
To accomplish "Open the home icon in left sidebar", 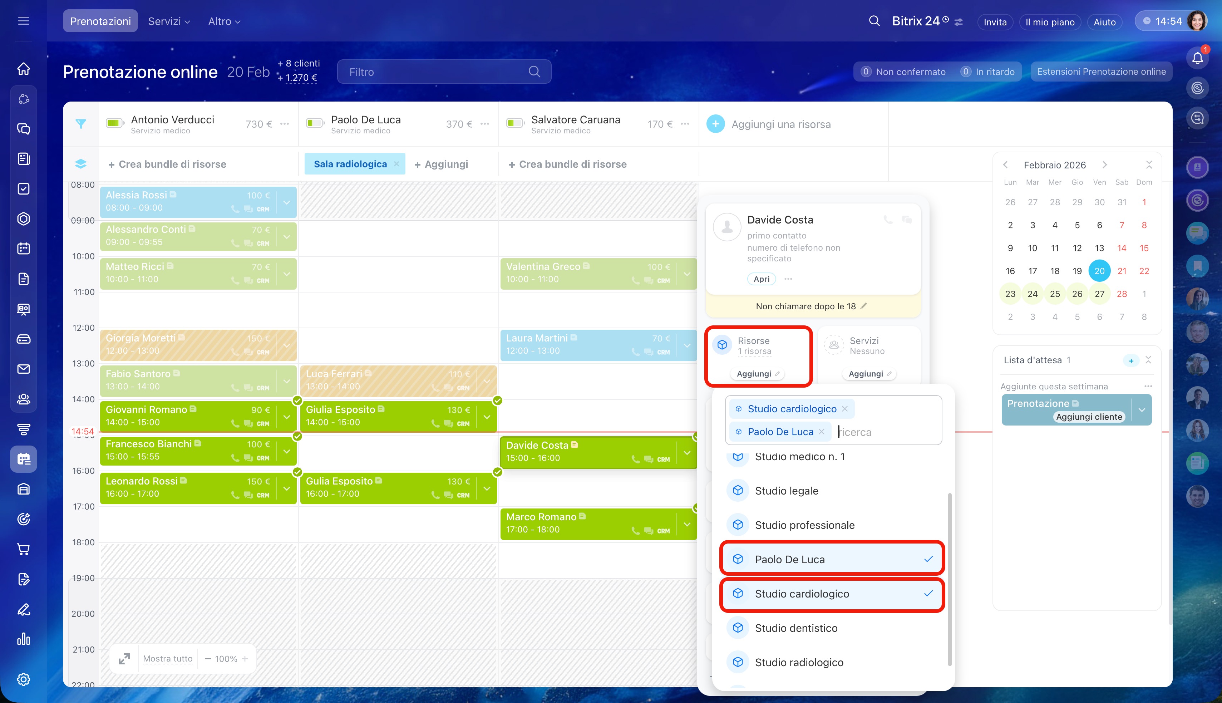I will pyautogui.click(x=23, y=69).
